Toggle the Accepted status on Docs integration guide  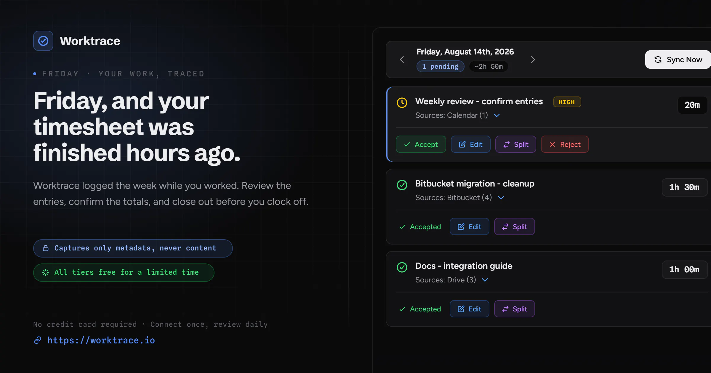(420, 309)
